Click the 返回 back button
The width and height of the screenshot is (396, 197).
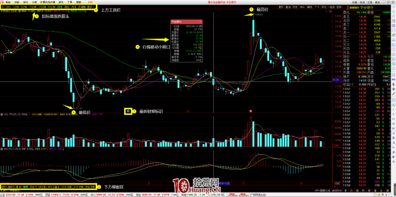(339, 7)
